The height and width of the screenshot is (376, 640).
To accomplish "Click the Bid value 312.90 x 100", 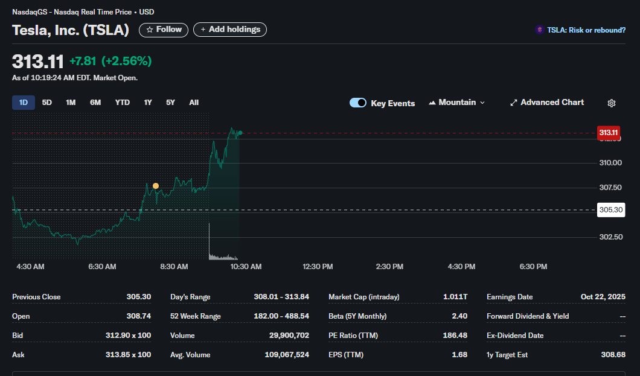I will pyautogui.click(x=128, y=335).
